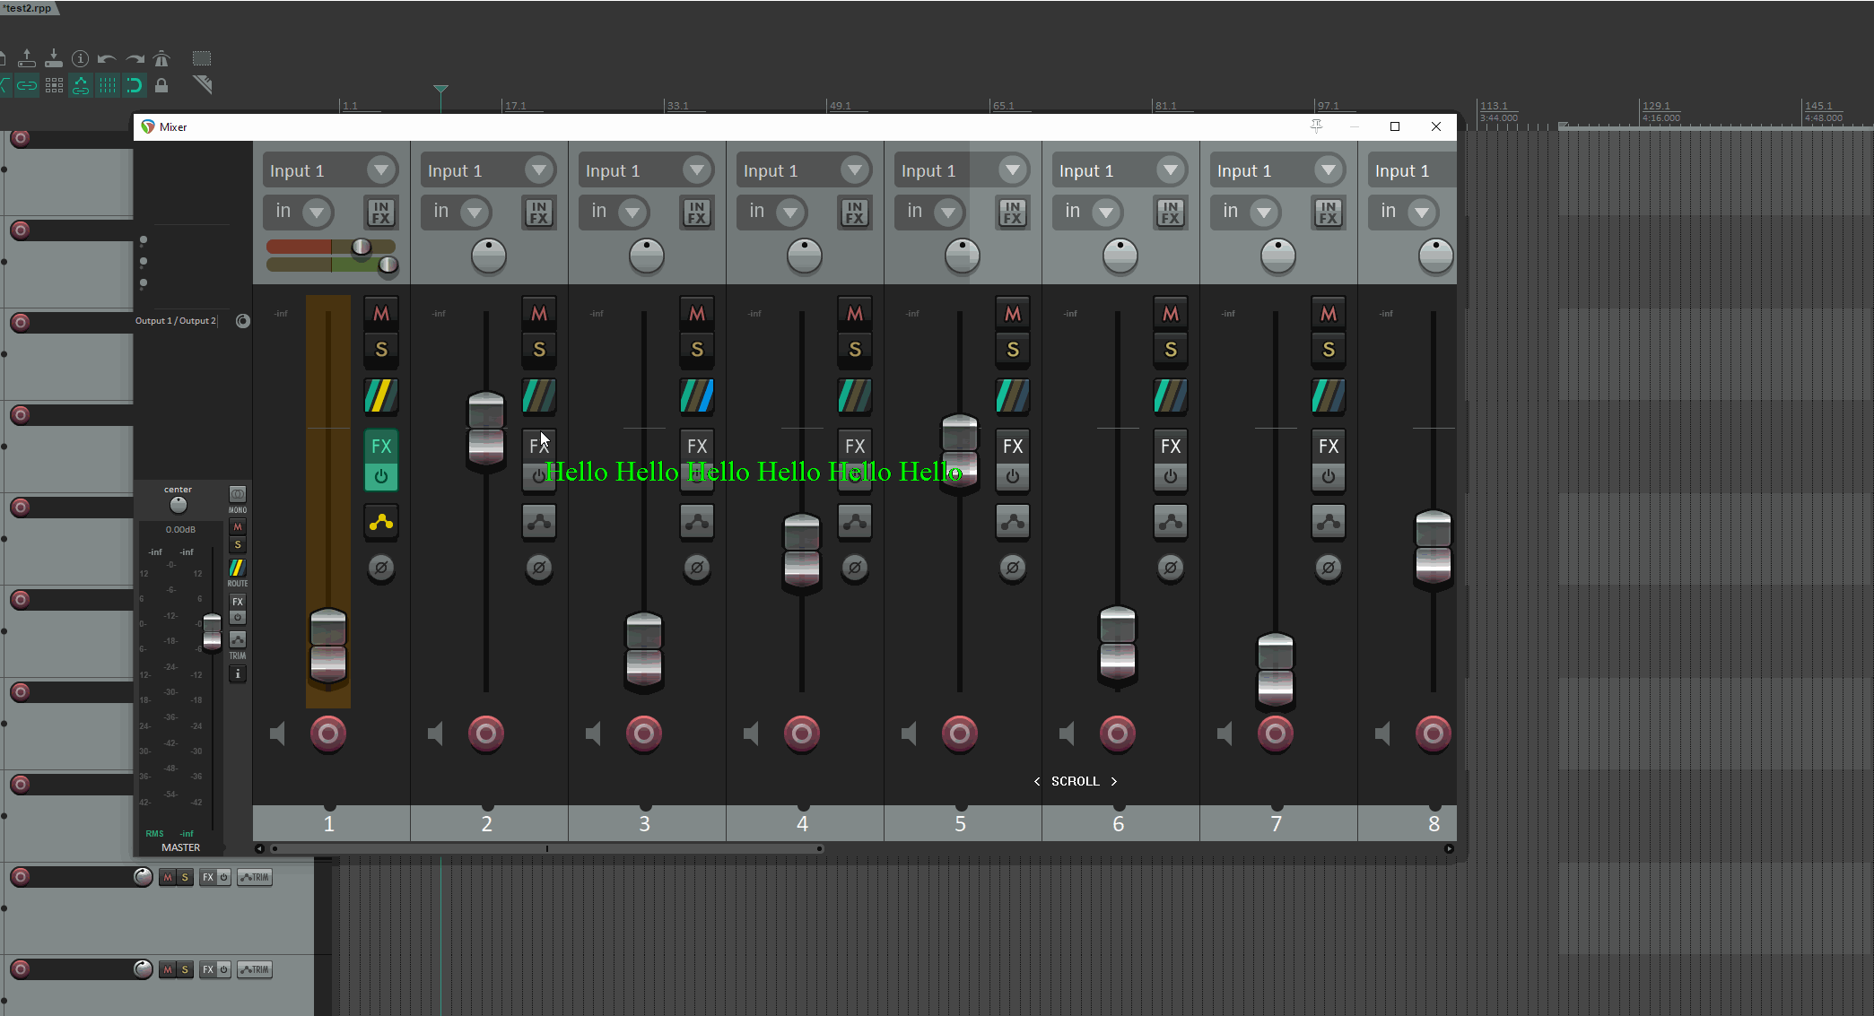Open the master ROUTE button

pos(237,568)
